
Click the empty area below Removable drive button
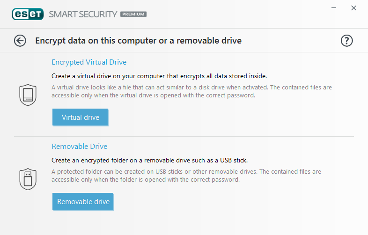pyautogui.click(x=184, y=223)
